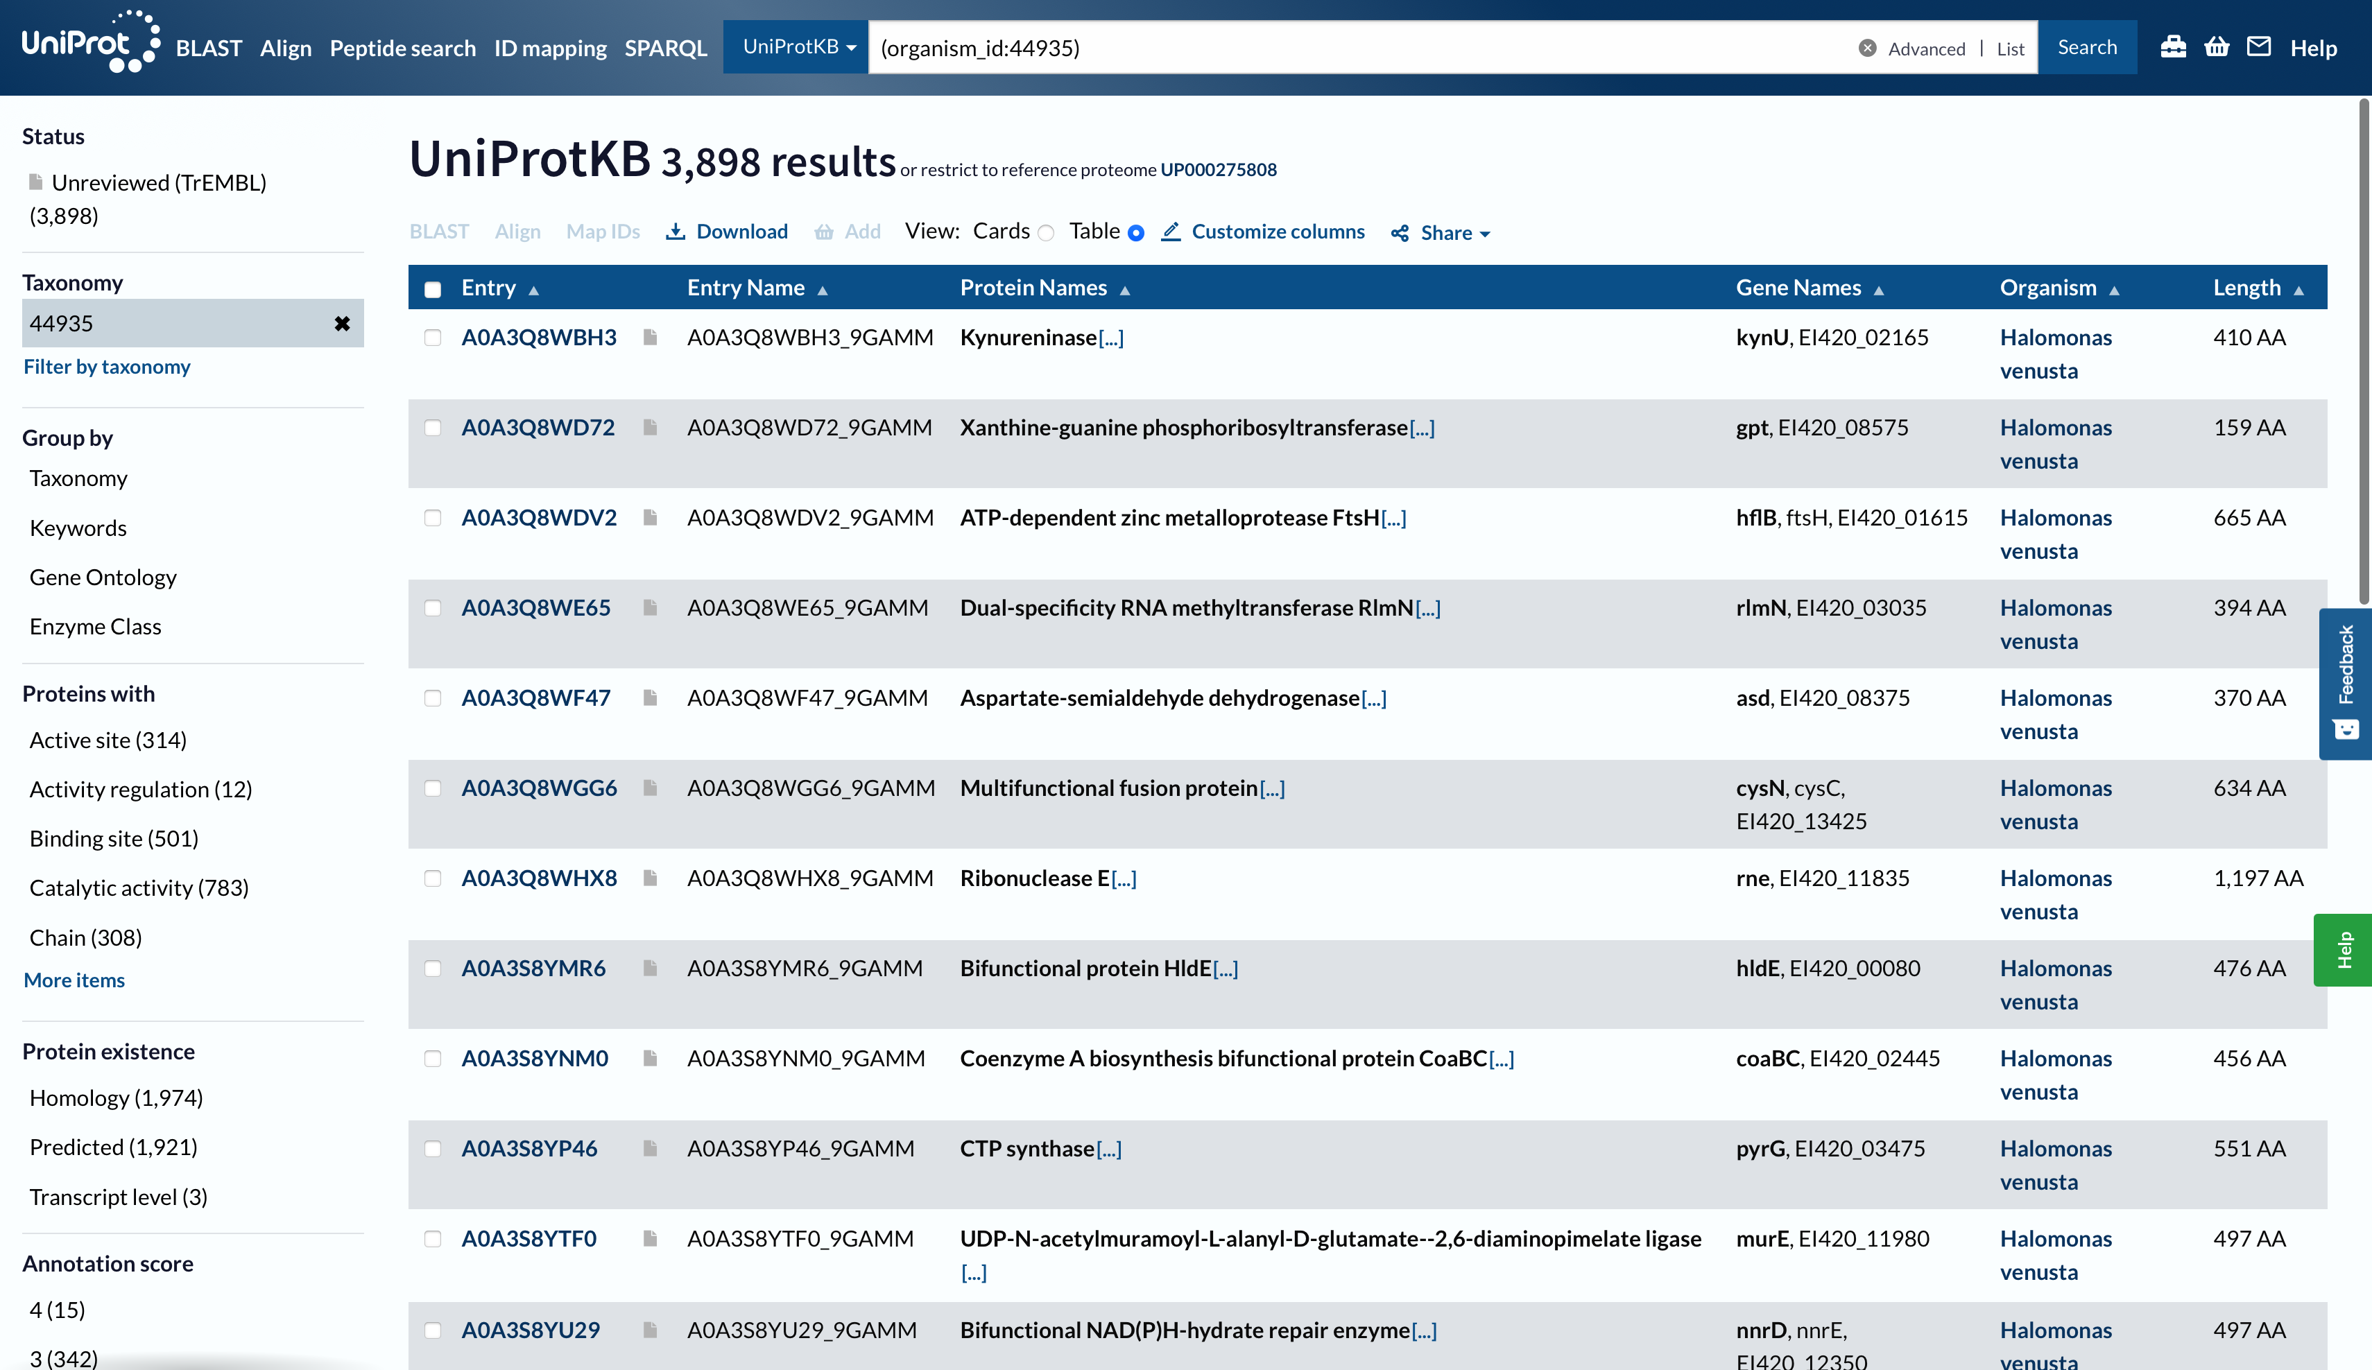Image resolution: width=2372 pixels, height=1370 pixels.
Task: Open the basket icon in header
Action: click(x=2217, y=47)
